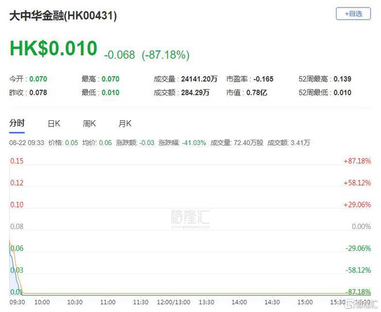
Task: Click the 均价 value 0.06
Action: [106, 143]
